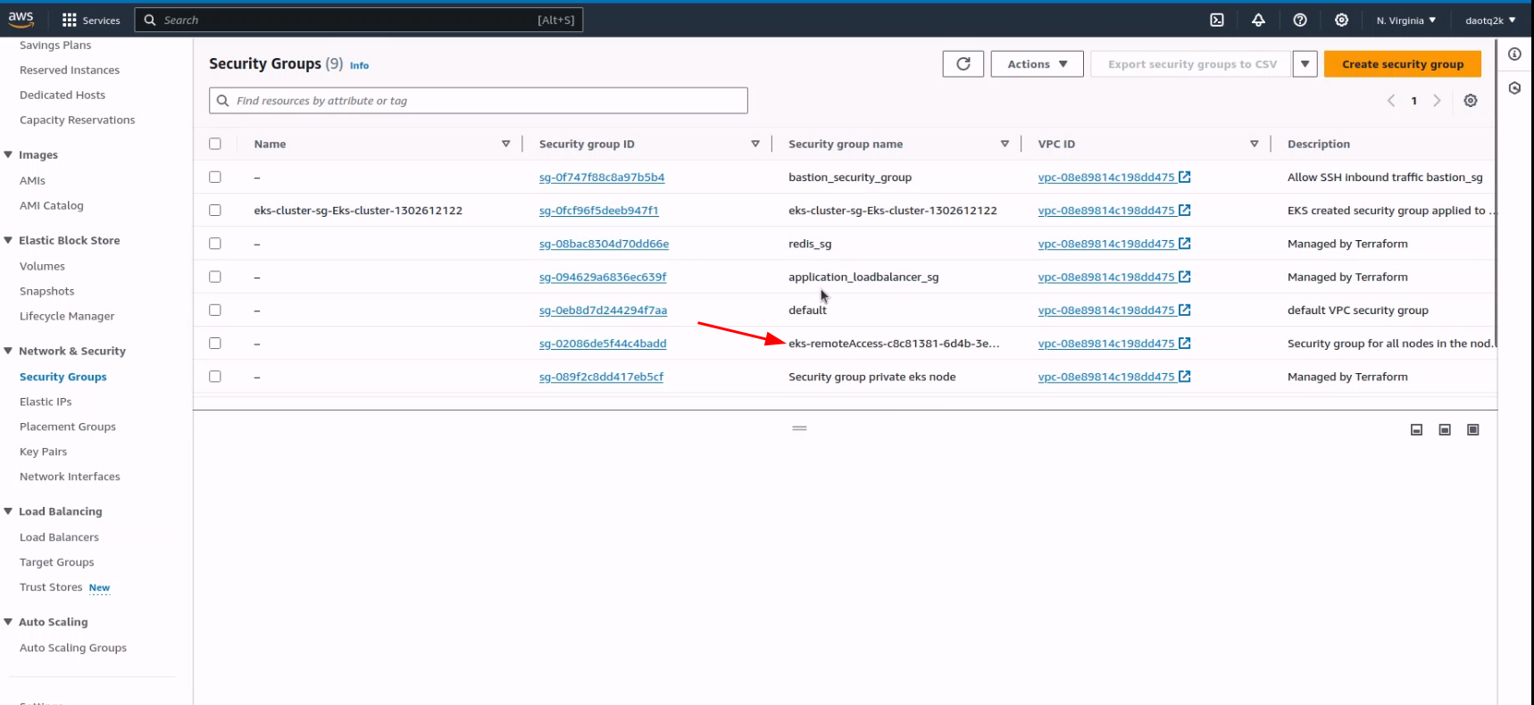The image size is (1534, 705).
Task: Open the daotq2k account menu
Action: 1490,20
